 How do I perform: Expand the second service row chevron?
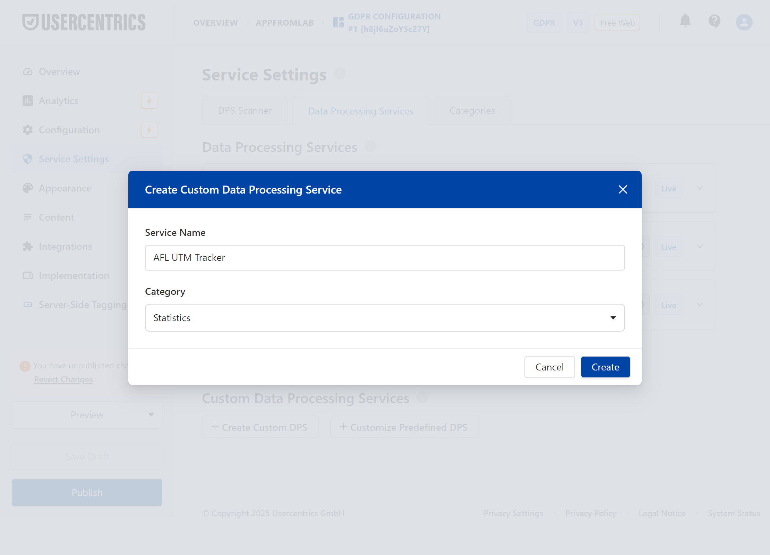click(x=700, y=246)
